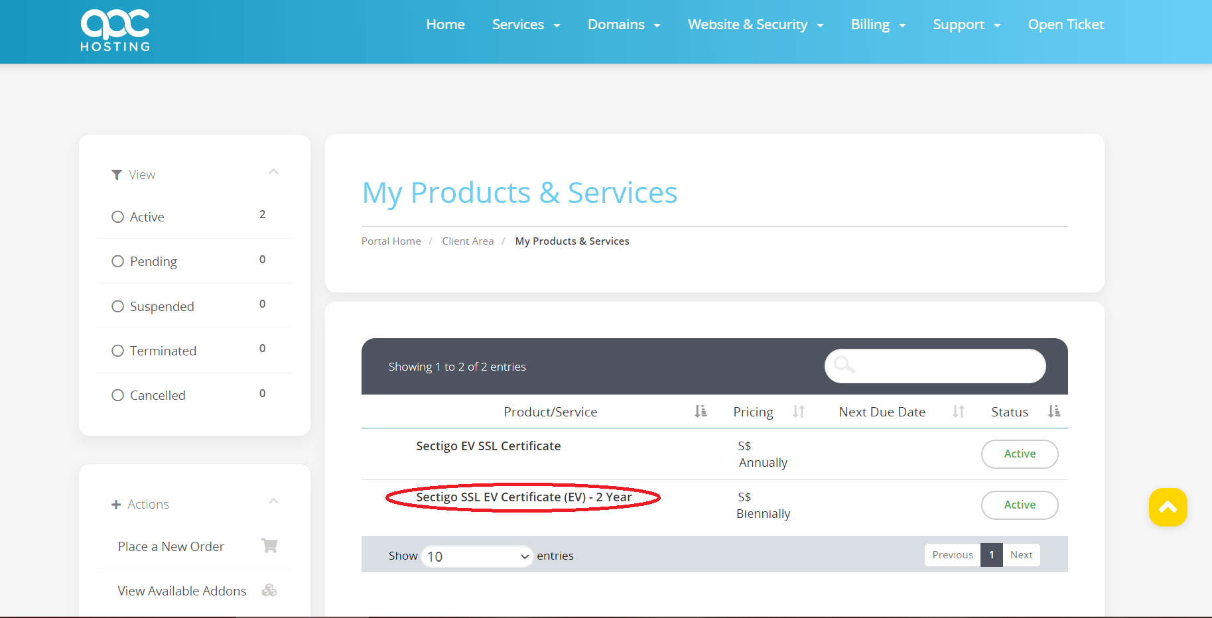Click the Next Due Date column header

pos(882,412)
